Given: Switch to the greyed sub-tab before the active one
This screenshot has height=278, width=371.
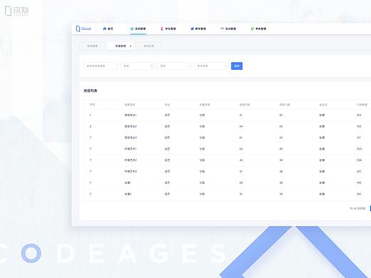Looking at the screenshot, I should 92,46.
